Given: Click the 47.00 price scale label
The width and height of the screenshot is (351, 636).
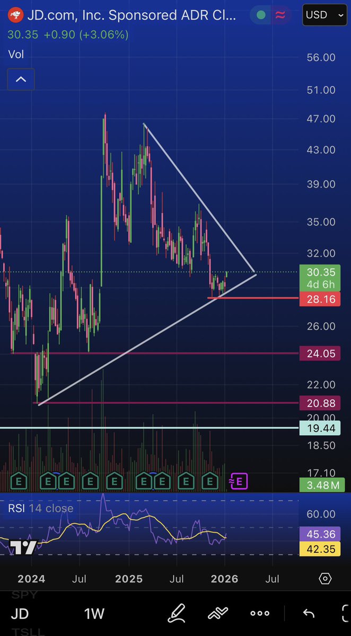Looking at the screenshot, I should (x=321, y=119).
